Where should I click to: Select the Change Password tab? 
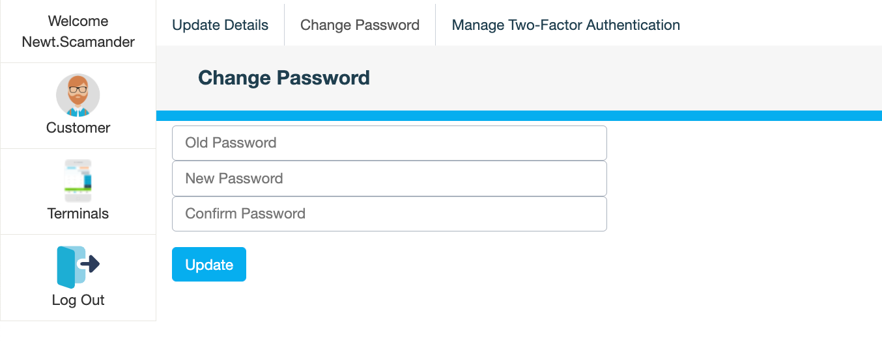click(360, 25)
